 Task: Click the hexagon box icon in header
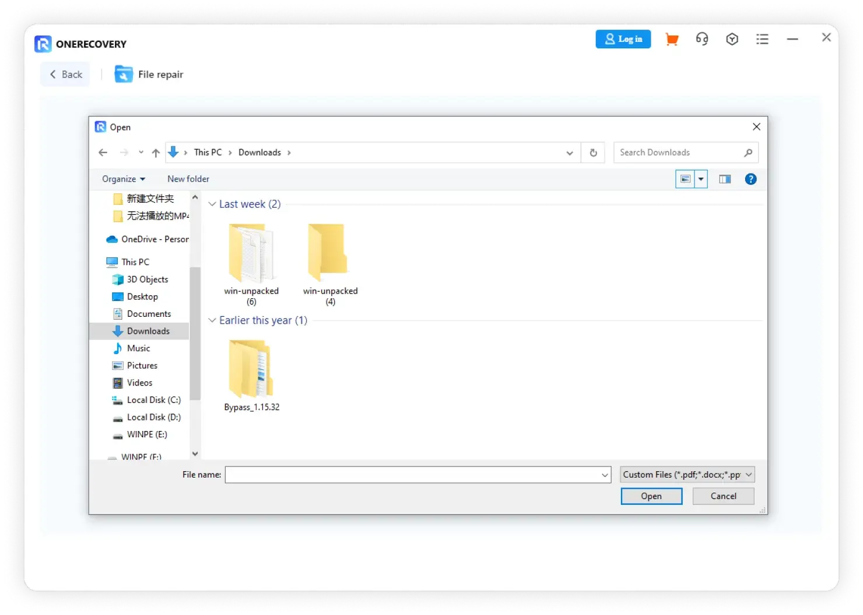[732, 39]
